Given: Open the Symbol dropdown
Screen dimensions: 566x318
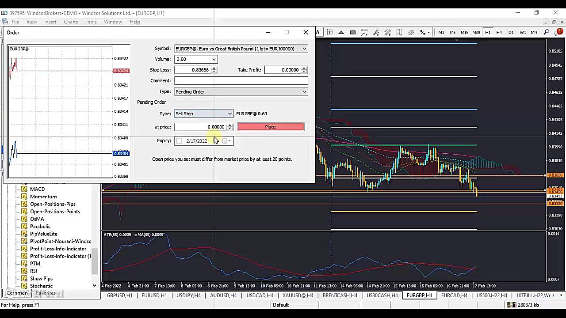Looking at the screenshot, I should click(x=304, y=49).
